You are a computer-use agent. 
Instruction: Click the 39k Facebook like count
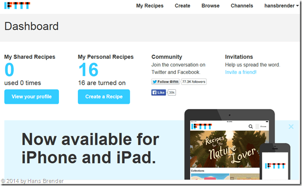click(x=172, y=93)
